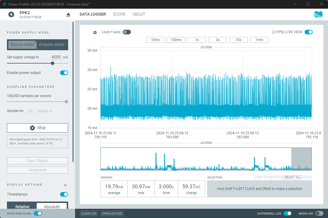Open chart settings gear icon
Viewport: 328px width, 218px height.
[x=95, y=33]
